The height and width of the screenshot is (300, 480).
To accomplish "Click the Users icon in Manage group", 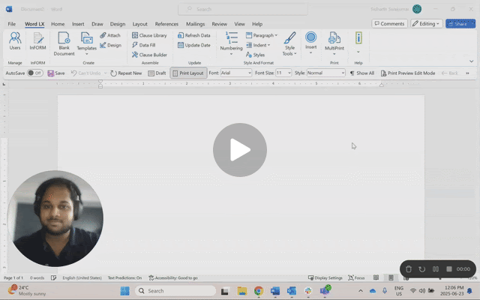I will click(15, 41).
